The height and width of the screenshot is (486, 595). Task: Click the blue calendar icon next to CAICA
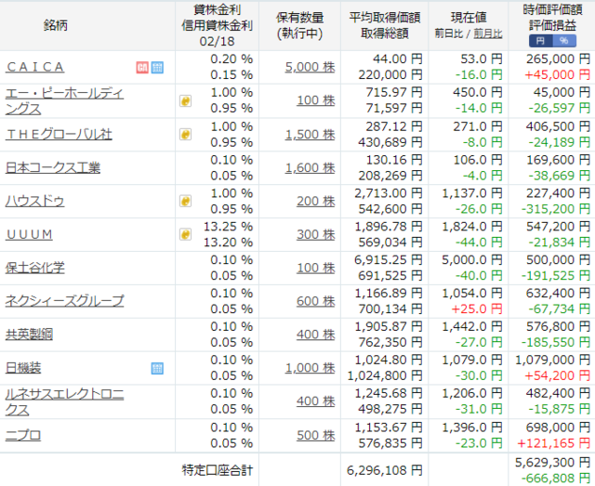[x=157, y=68]
